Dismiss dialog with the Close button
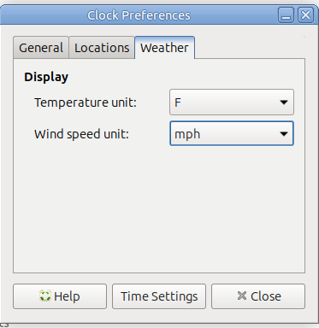The height and width of the screenshot is (328, 319). click(x=258, y=296)
